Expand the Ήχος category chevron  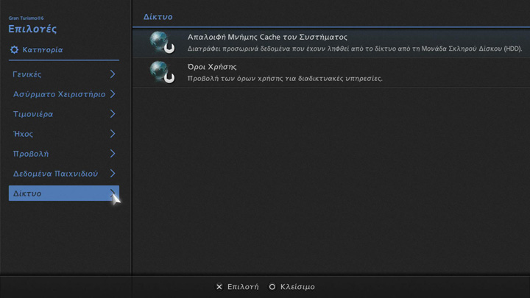(x=113, y=134)
